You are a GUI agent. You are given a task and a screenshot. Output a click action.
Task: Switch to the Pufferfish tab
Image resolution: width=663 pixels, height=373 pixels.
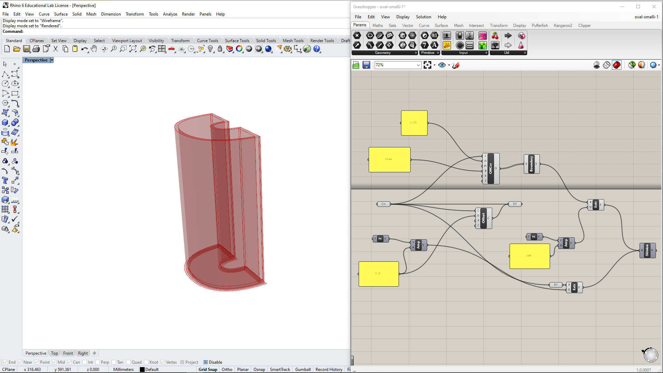click(540, 26)
